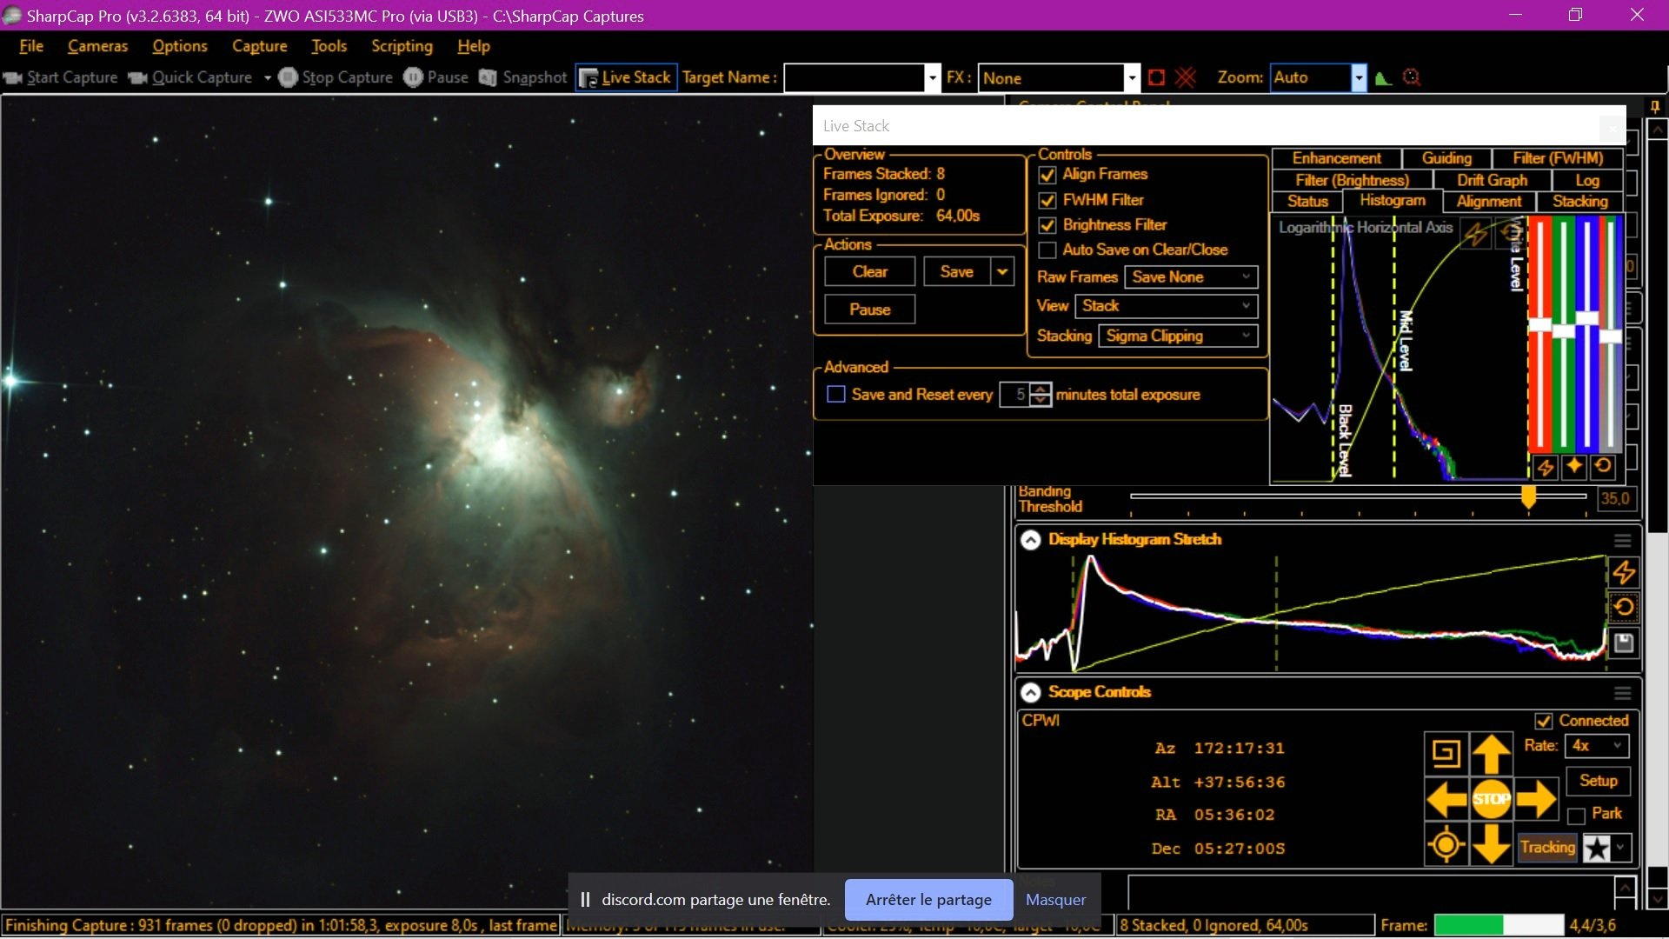Click the target recenter icon in Scope Controls
The width and height of the screenshot is (1669, 939).
click(x=1446, y=844)
